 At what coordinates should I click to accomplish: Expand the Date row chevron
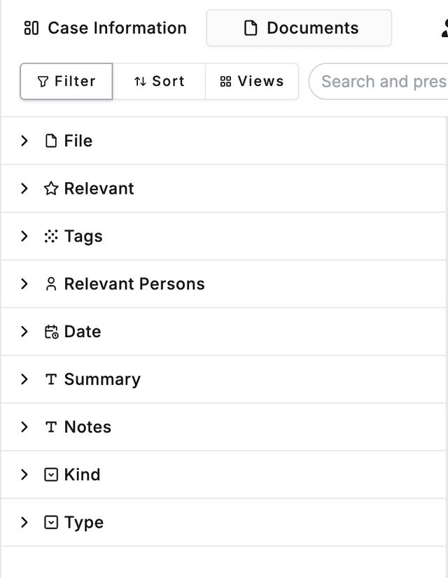(x=24, y=332)
